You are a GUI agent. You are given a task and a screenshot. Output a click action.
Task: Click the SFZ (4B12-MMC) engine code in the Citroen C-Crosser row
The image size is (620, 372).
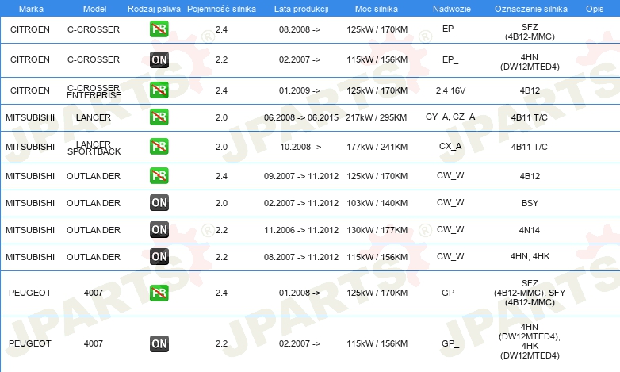click(x=530, y=32)
